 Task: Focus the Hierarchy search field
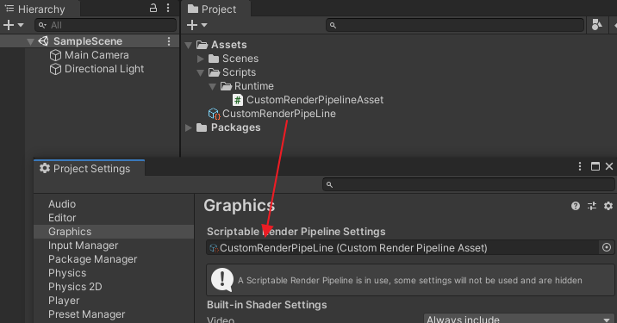coord(105,25)
